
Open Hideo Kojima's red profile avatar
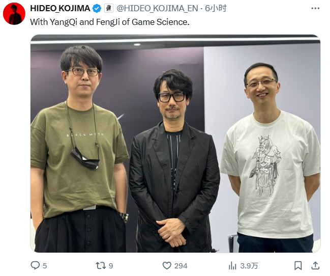point(14,14)
